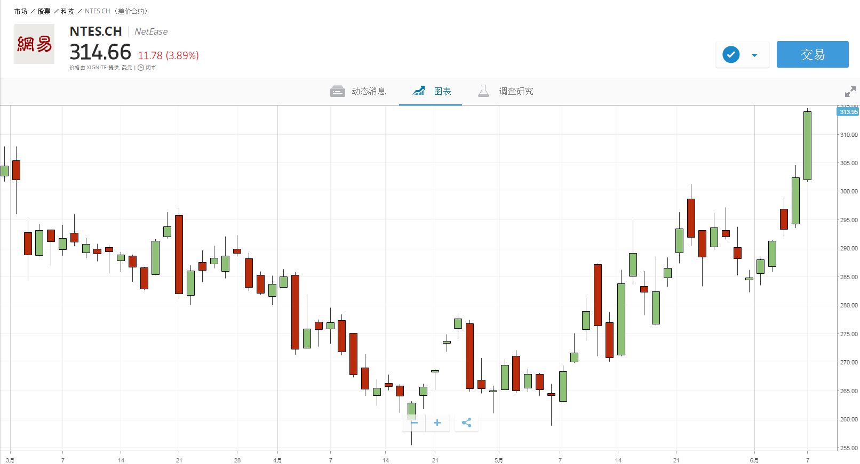This screenshot has height=464, width=860.
Task: Click the flask icon beside 调查研究
Action: tap(483, 91)
